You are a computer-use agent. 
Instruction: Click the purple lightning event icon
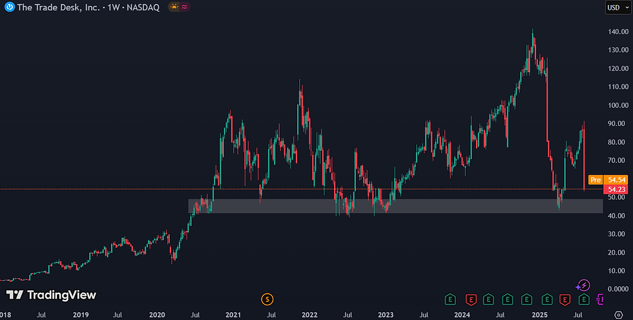(583, 286)
